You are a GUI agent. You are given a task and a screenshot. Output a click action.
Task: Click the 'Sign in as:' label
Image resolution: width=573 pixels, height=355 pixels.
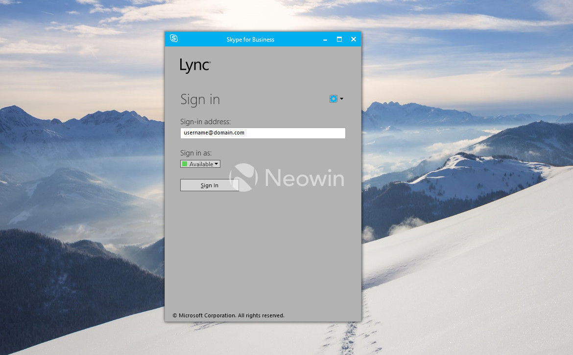196,153
